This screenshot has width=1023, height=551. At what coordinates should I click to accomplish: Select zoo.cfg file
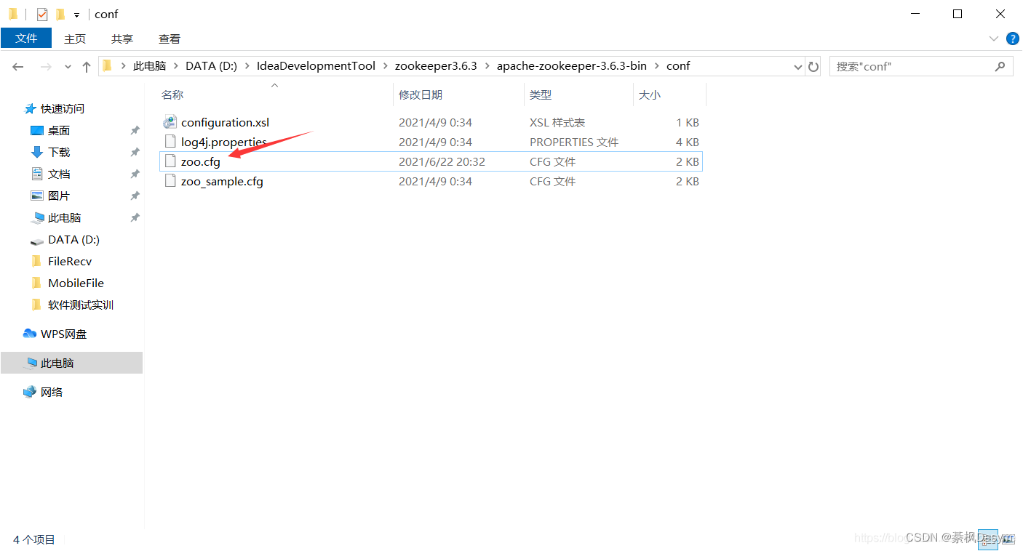pyautogui.click(x=200, y=161)
